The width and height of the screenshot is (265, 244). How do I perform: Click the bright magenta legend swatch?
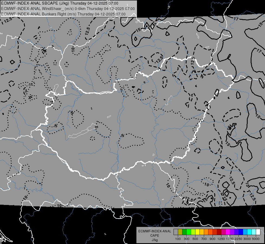pyautogui.click(x=228, y=232)
